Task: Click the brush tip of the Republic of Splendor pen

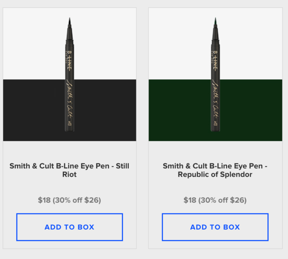Action: 215,21
